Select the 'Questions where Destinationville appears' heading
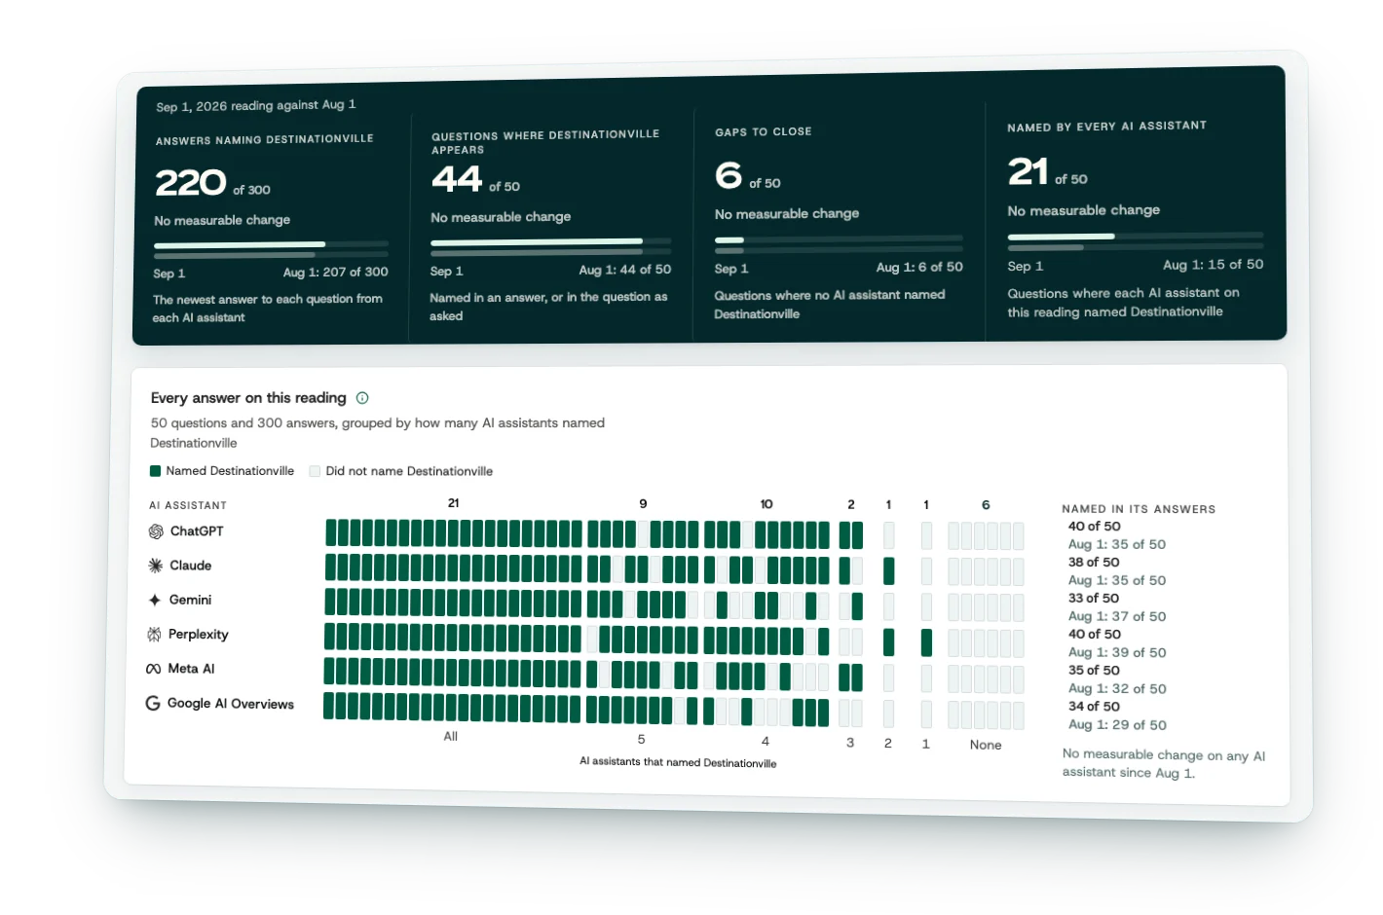The width and height of the screenshot is (1383, 915). point(545,142)
